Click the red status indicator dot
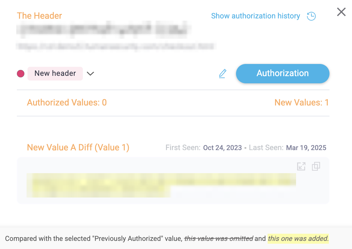The width and height of the screenshot is (352, 249). [21, 74]
